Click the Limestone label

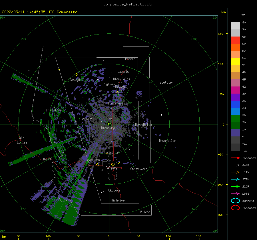coord(54,110)
